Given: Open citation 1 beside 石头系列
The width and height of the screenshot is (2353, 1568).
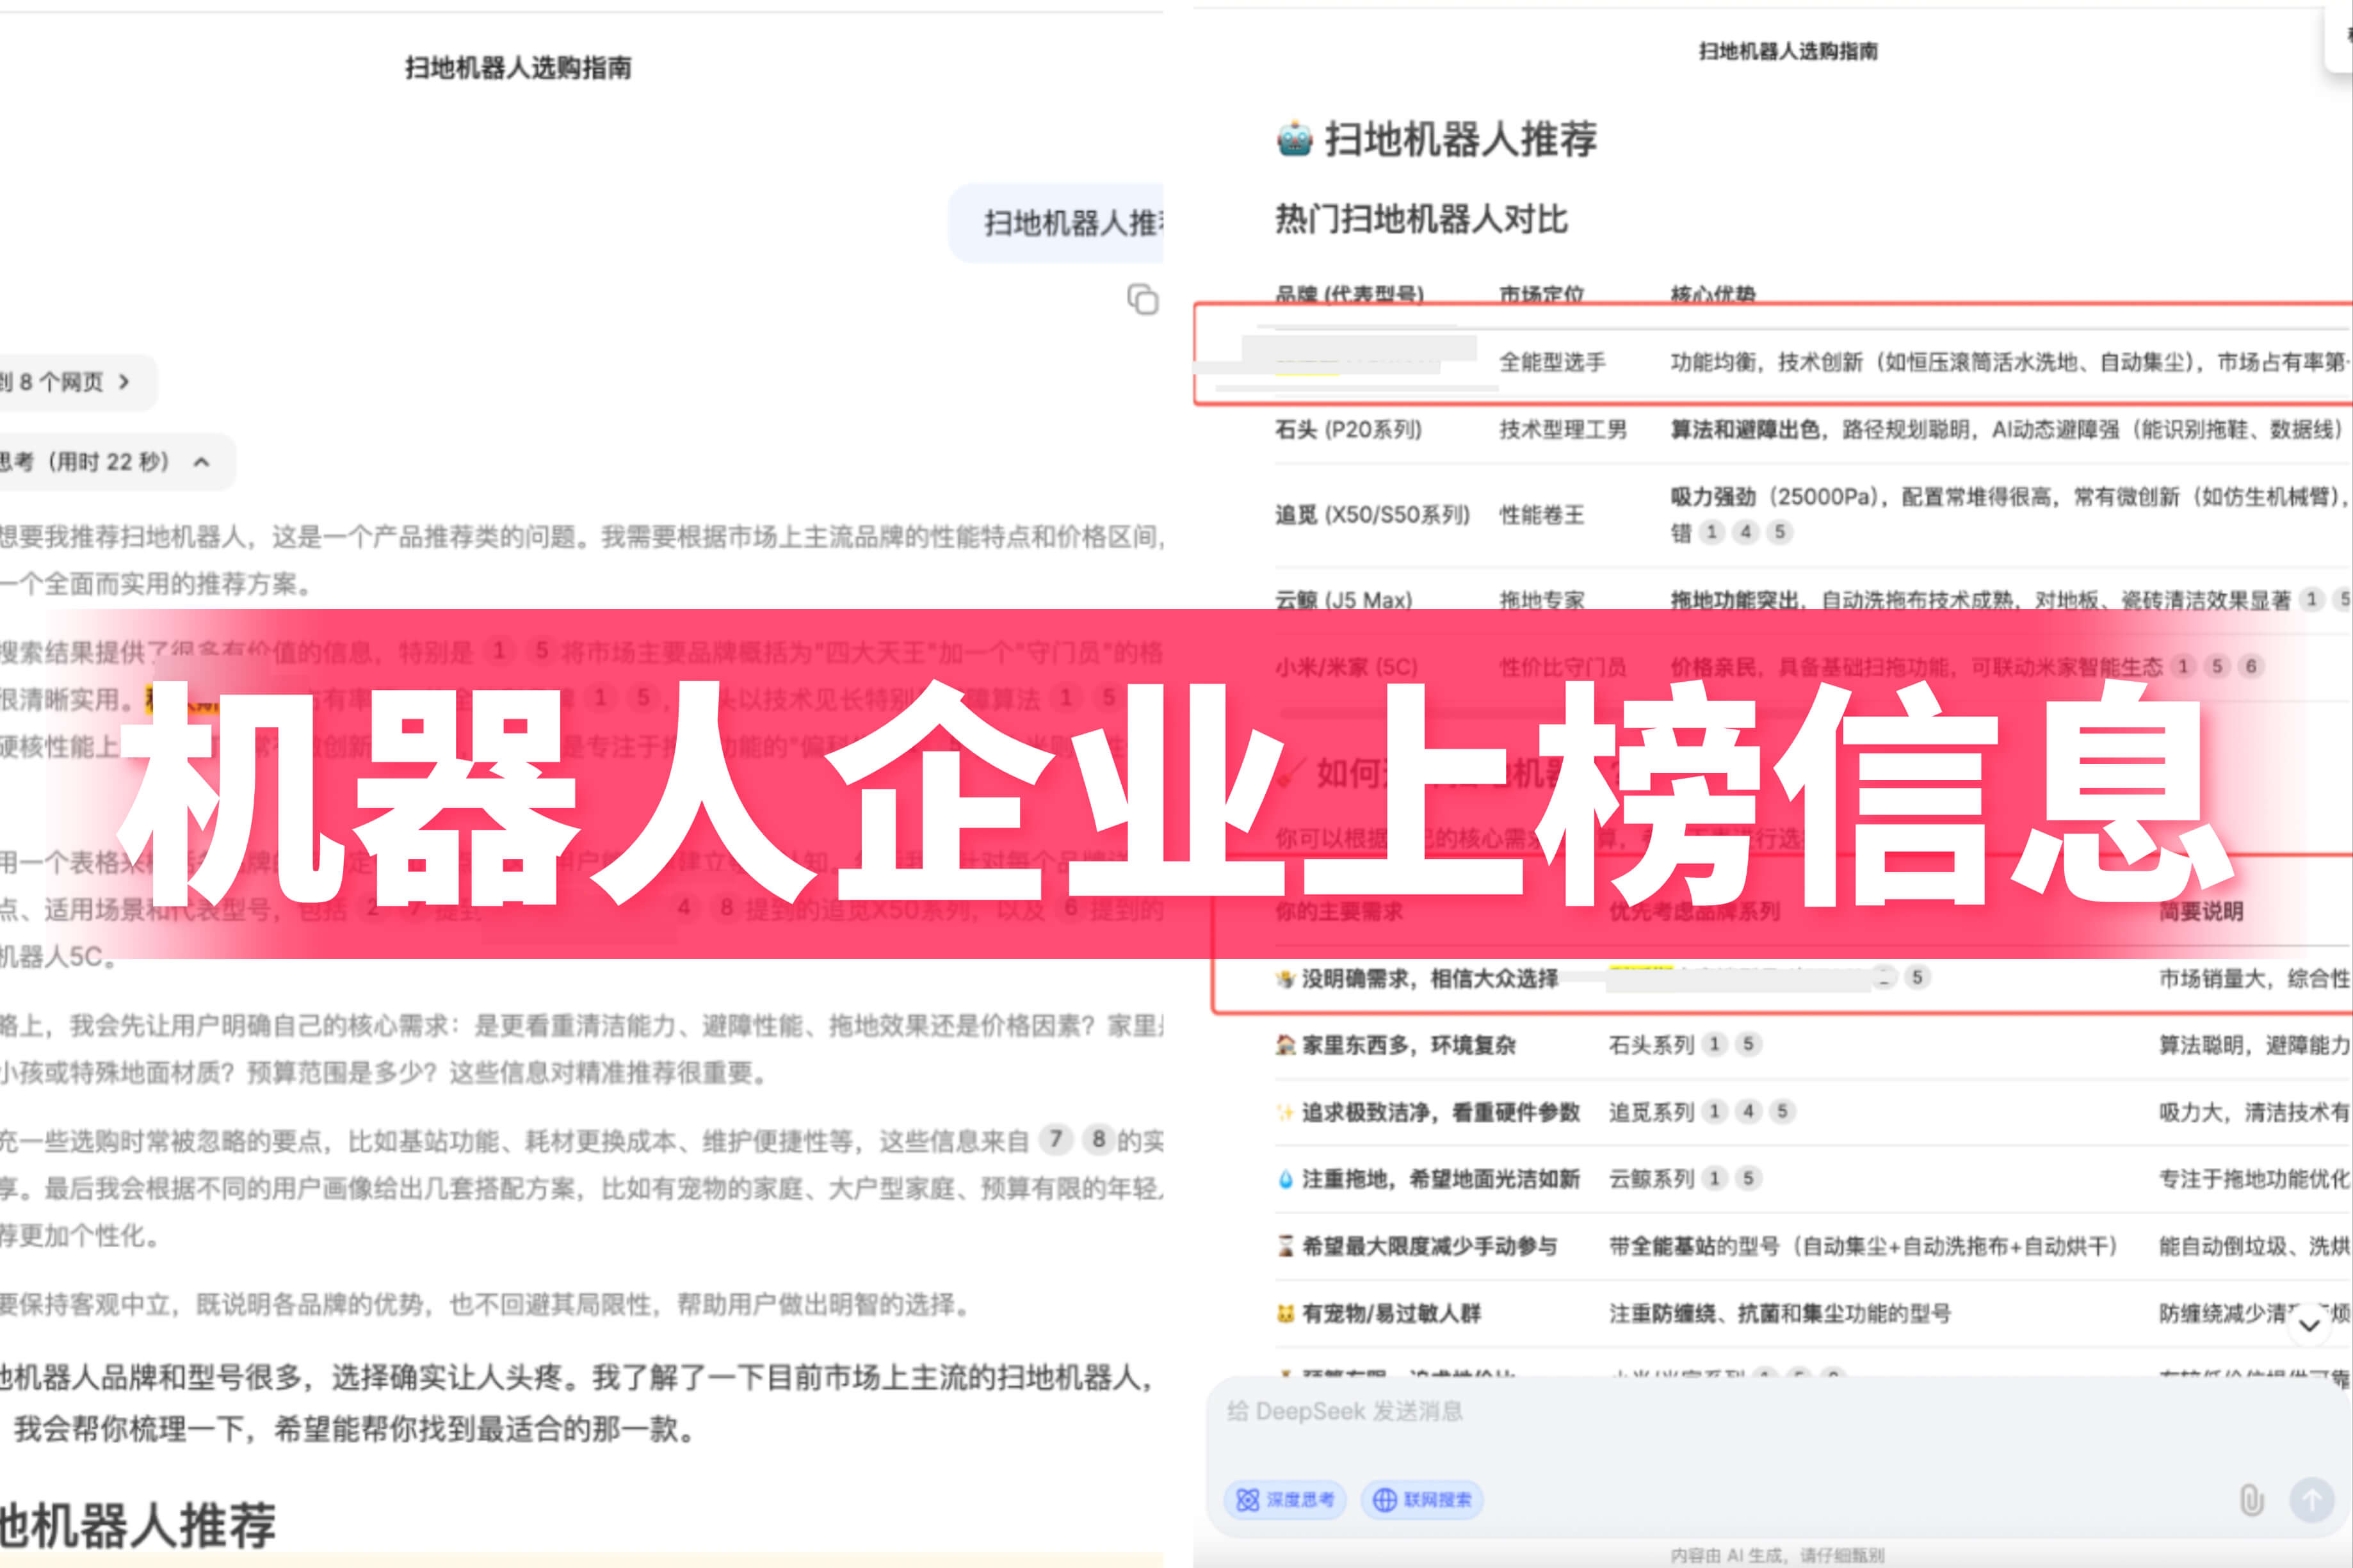Looking at the screenshot, I should (1715, 1044).
